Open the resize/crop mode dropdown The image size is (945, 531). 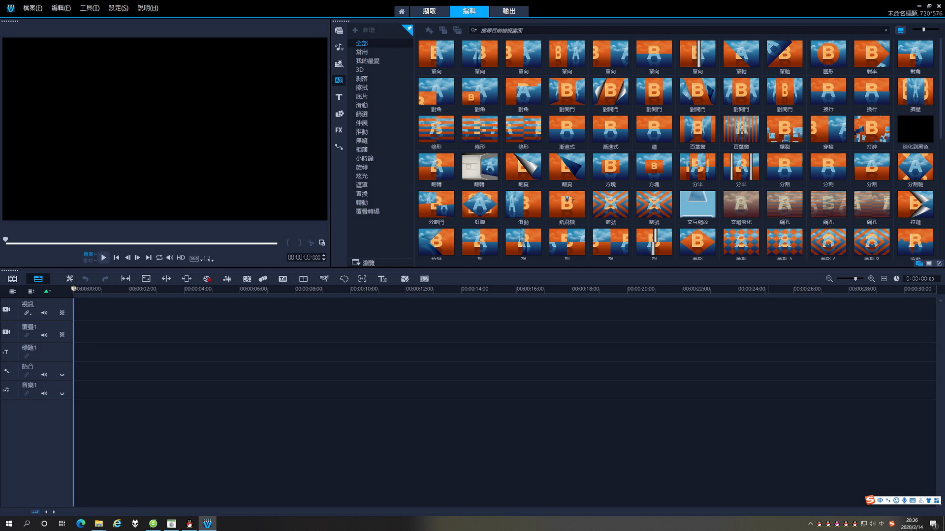click(x=209, y=259)
